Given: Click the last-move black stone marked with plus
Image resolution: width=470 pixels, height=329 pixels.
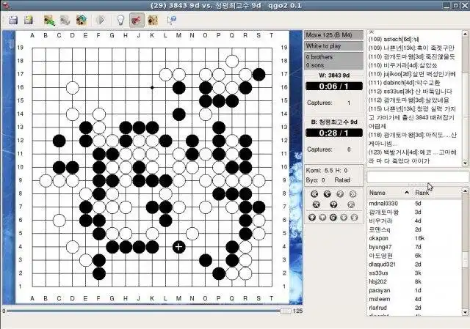Looking at the screenshot, I should point(178,247).
